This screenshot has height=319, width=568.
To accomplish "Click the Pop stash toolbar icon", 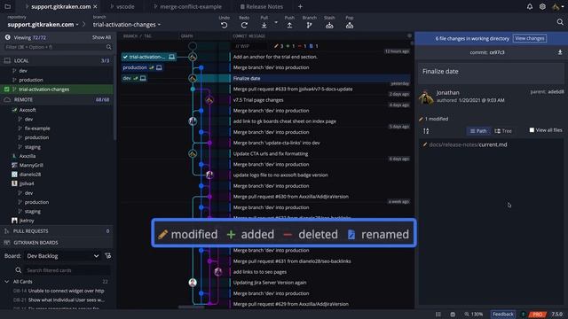I will pos(349,26).
